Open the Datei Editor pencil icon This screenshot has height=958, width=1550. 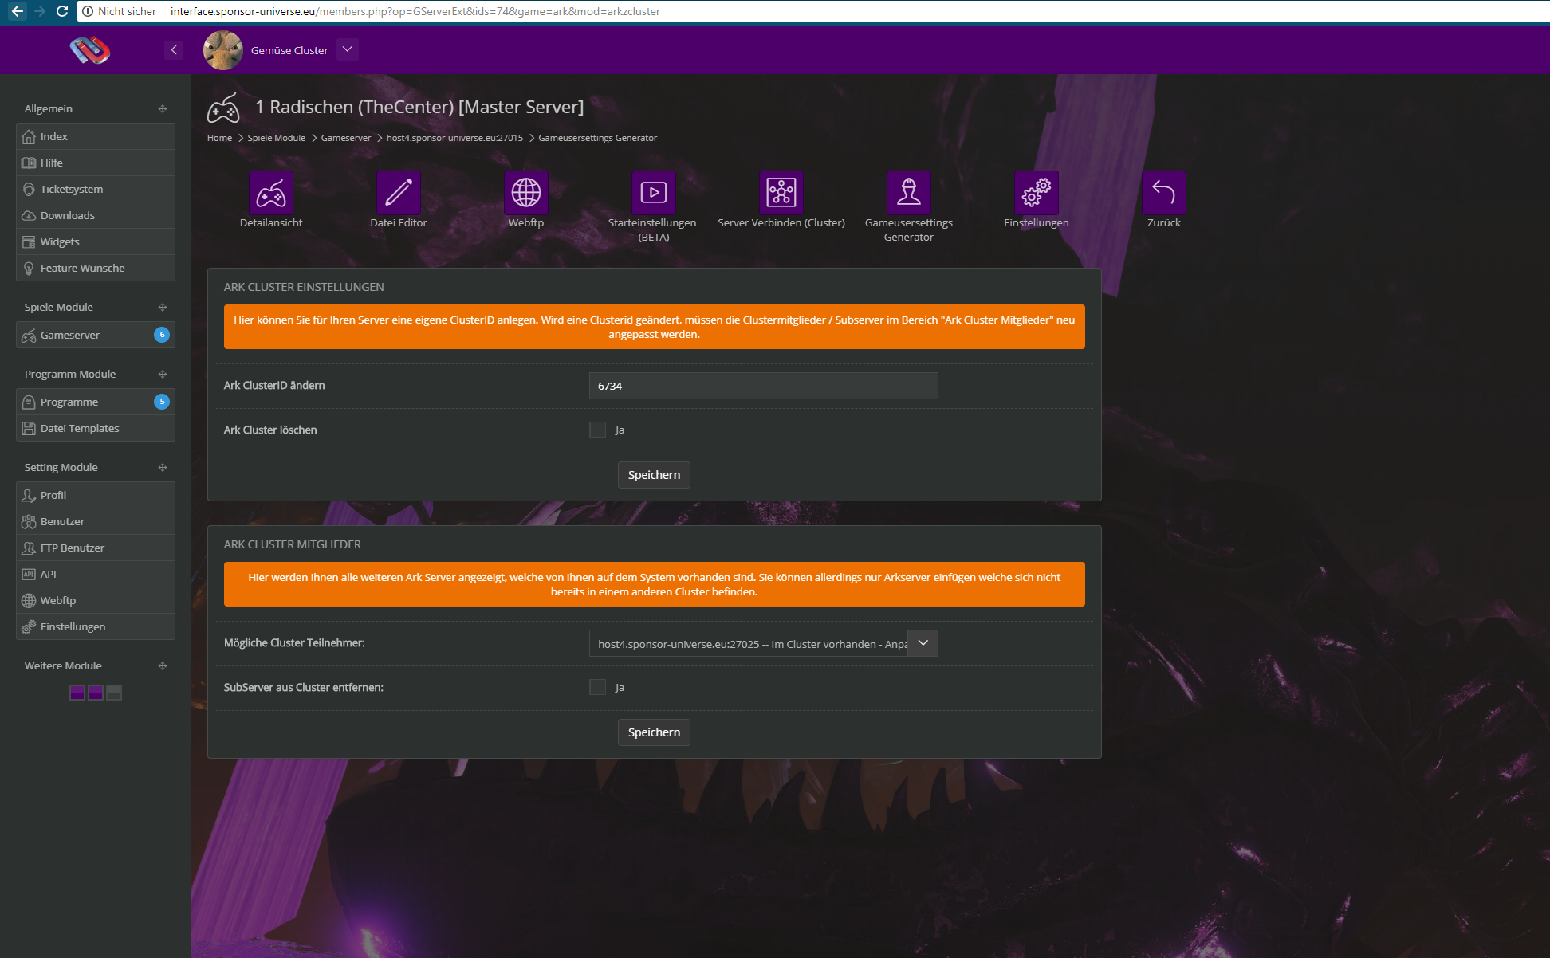[399, 193]
